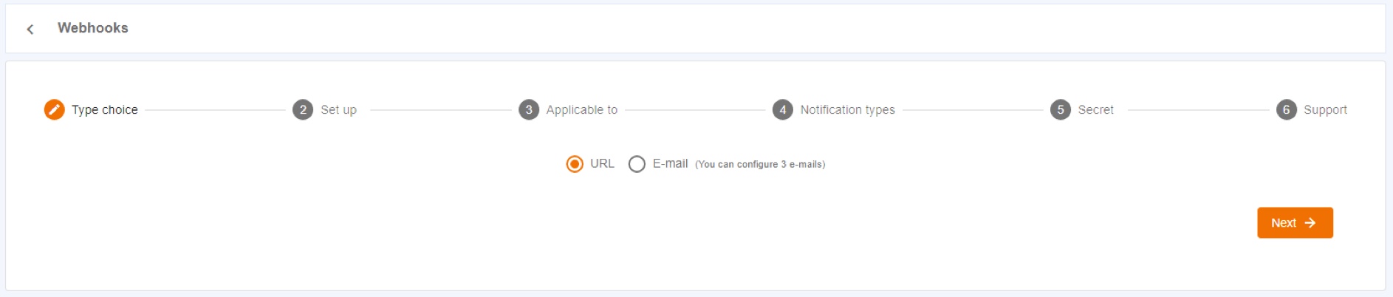Select the step 3 circle icon
Image resolution: width=1393 pixels, height=297 pixels.
(529, 109)
